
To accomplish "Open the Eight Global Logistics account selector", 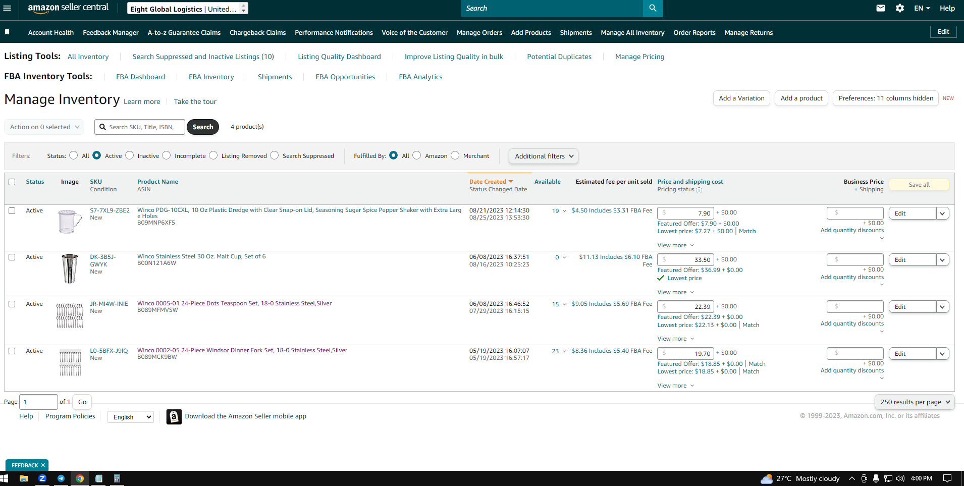I will click(x=188, y=9).
